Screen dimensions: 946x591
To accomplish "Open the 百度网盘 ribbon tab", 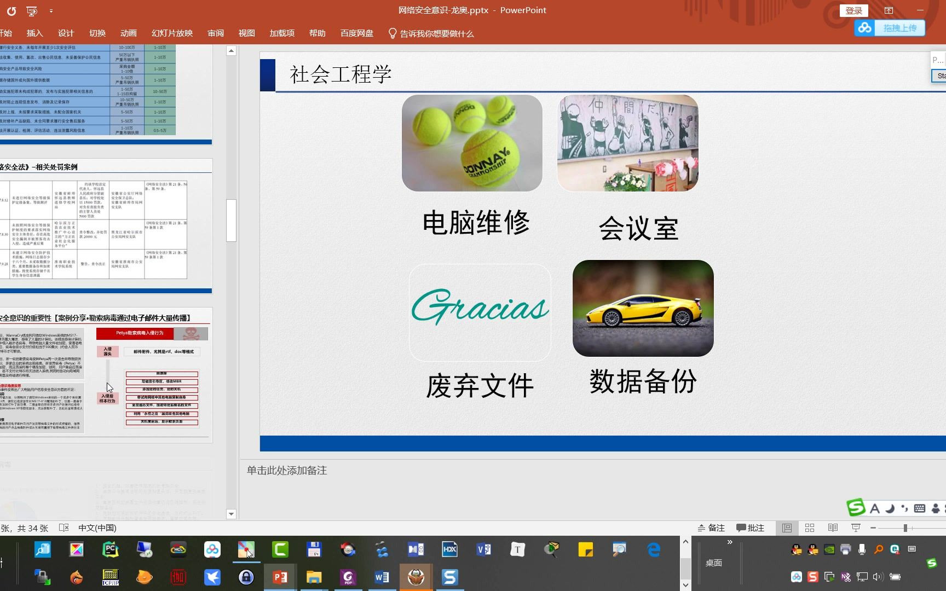I will click(357, 33).
